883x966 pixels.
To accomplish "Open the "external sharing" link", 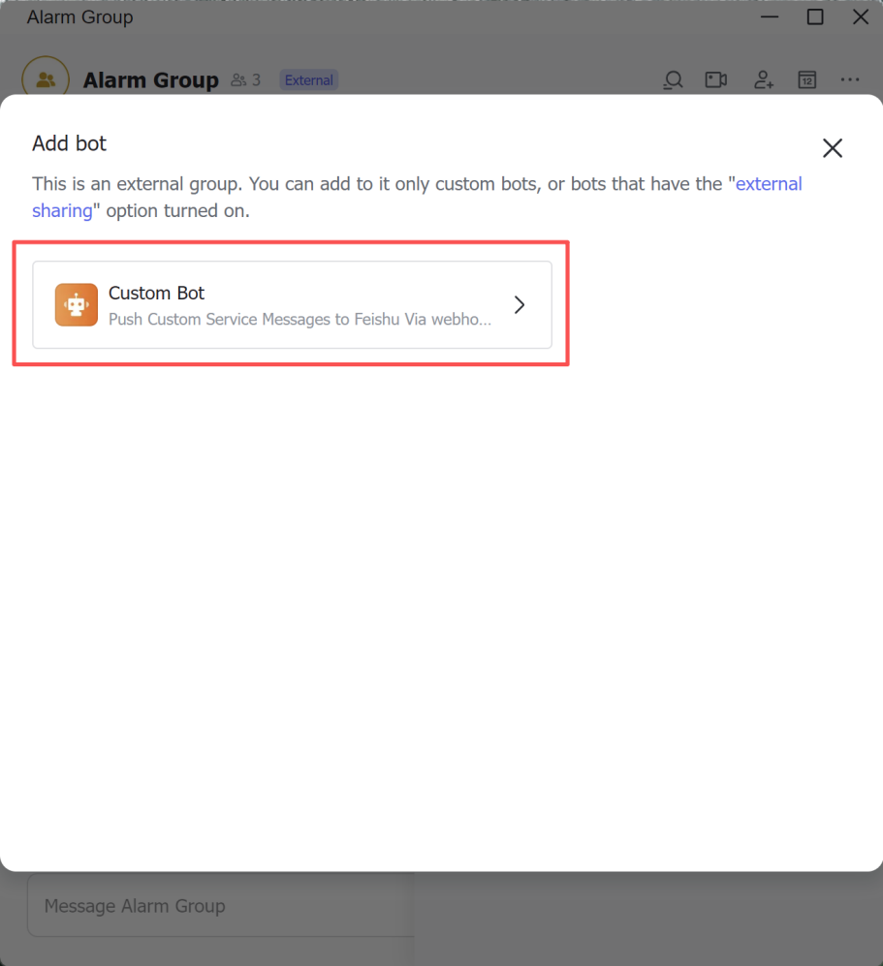I will [769, 184].
